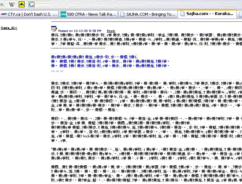
Task: Click the first line of blue text
Action: pyautogui.click(x=94, y=58)
